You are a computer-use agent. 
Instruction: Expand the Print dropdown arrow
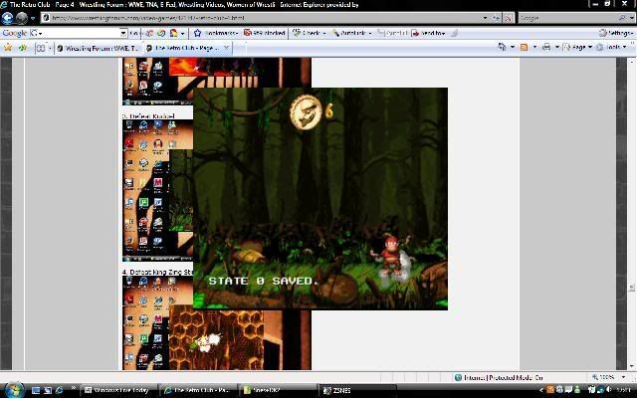tap(557, 47)
